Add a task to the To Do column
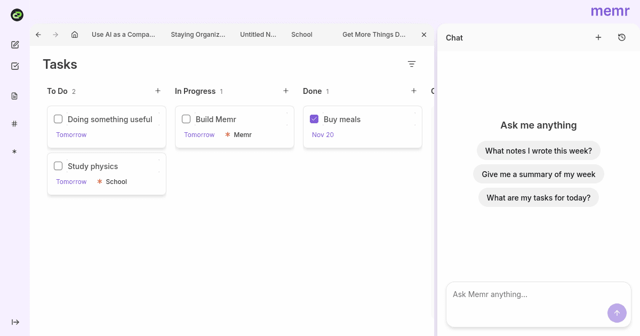The width and height of the screenshot is (640, 336). (x=158, y=91)
